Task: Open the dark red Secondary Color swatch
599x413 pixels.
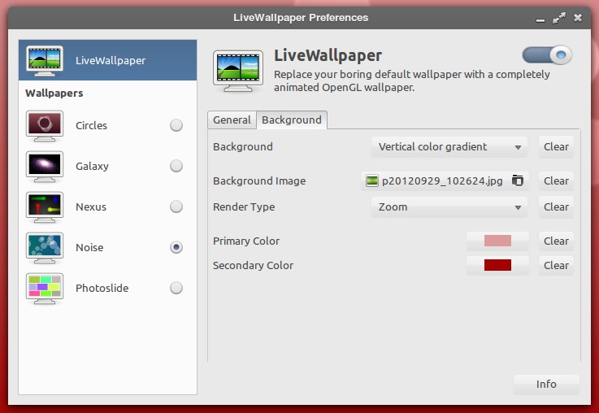Action: pos(497,265)
